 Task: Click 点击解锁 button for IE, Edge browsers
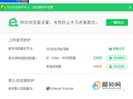(x=117, y=58)
